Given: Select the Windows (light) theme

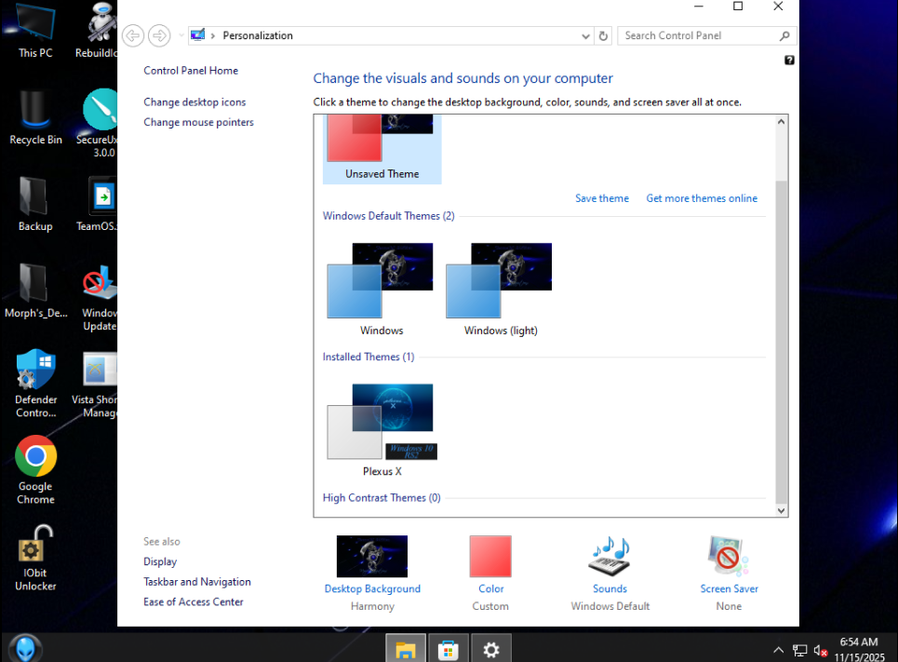Looking at the screenshot, I should tap(500, 289).
